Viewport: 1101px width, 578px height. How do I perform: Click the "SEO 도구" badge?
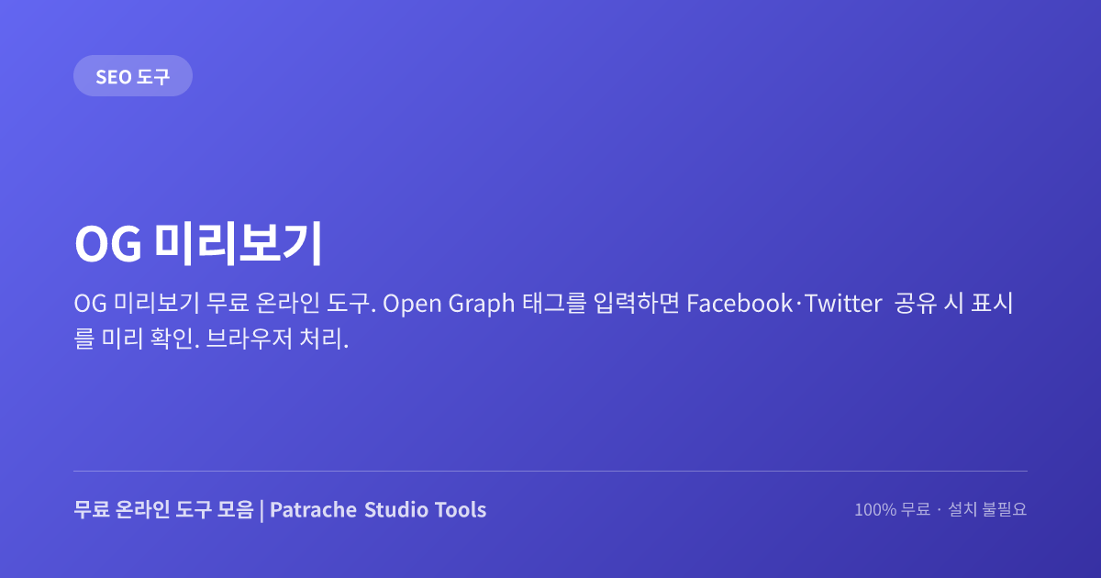pyautogui.click(x=133, y=76)
